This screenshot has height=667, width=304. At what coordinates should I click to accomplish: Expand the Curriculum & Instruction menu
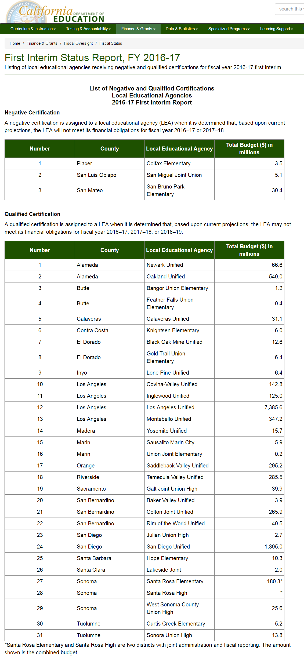pos(33,29)
